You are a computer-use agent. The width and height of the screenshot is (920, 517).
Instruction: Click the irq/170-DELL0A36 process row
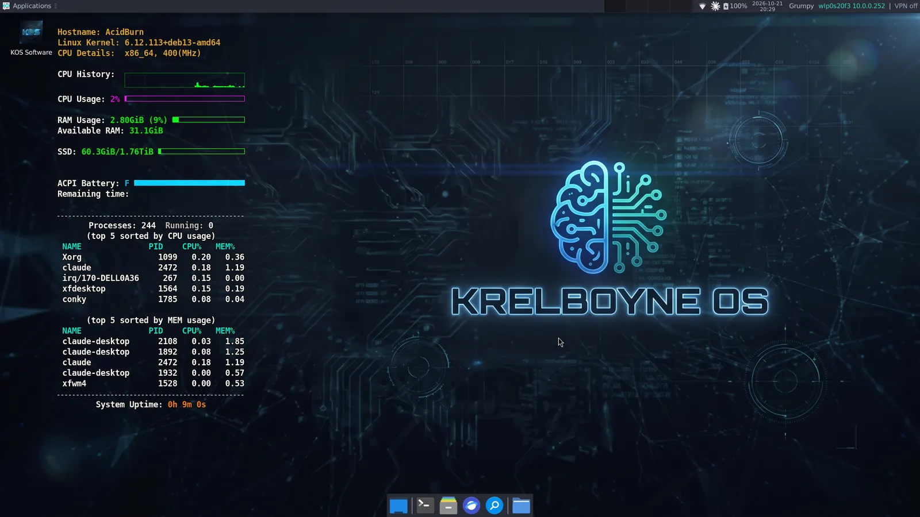[153, 278]
